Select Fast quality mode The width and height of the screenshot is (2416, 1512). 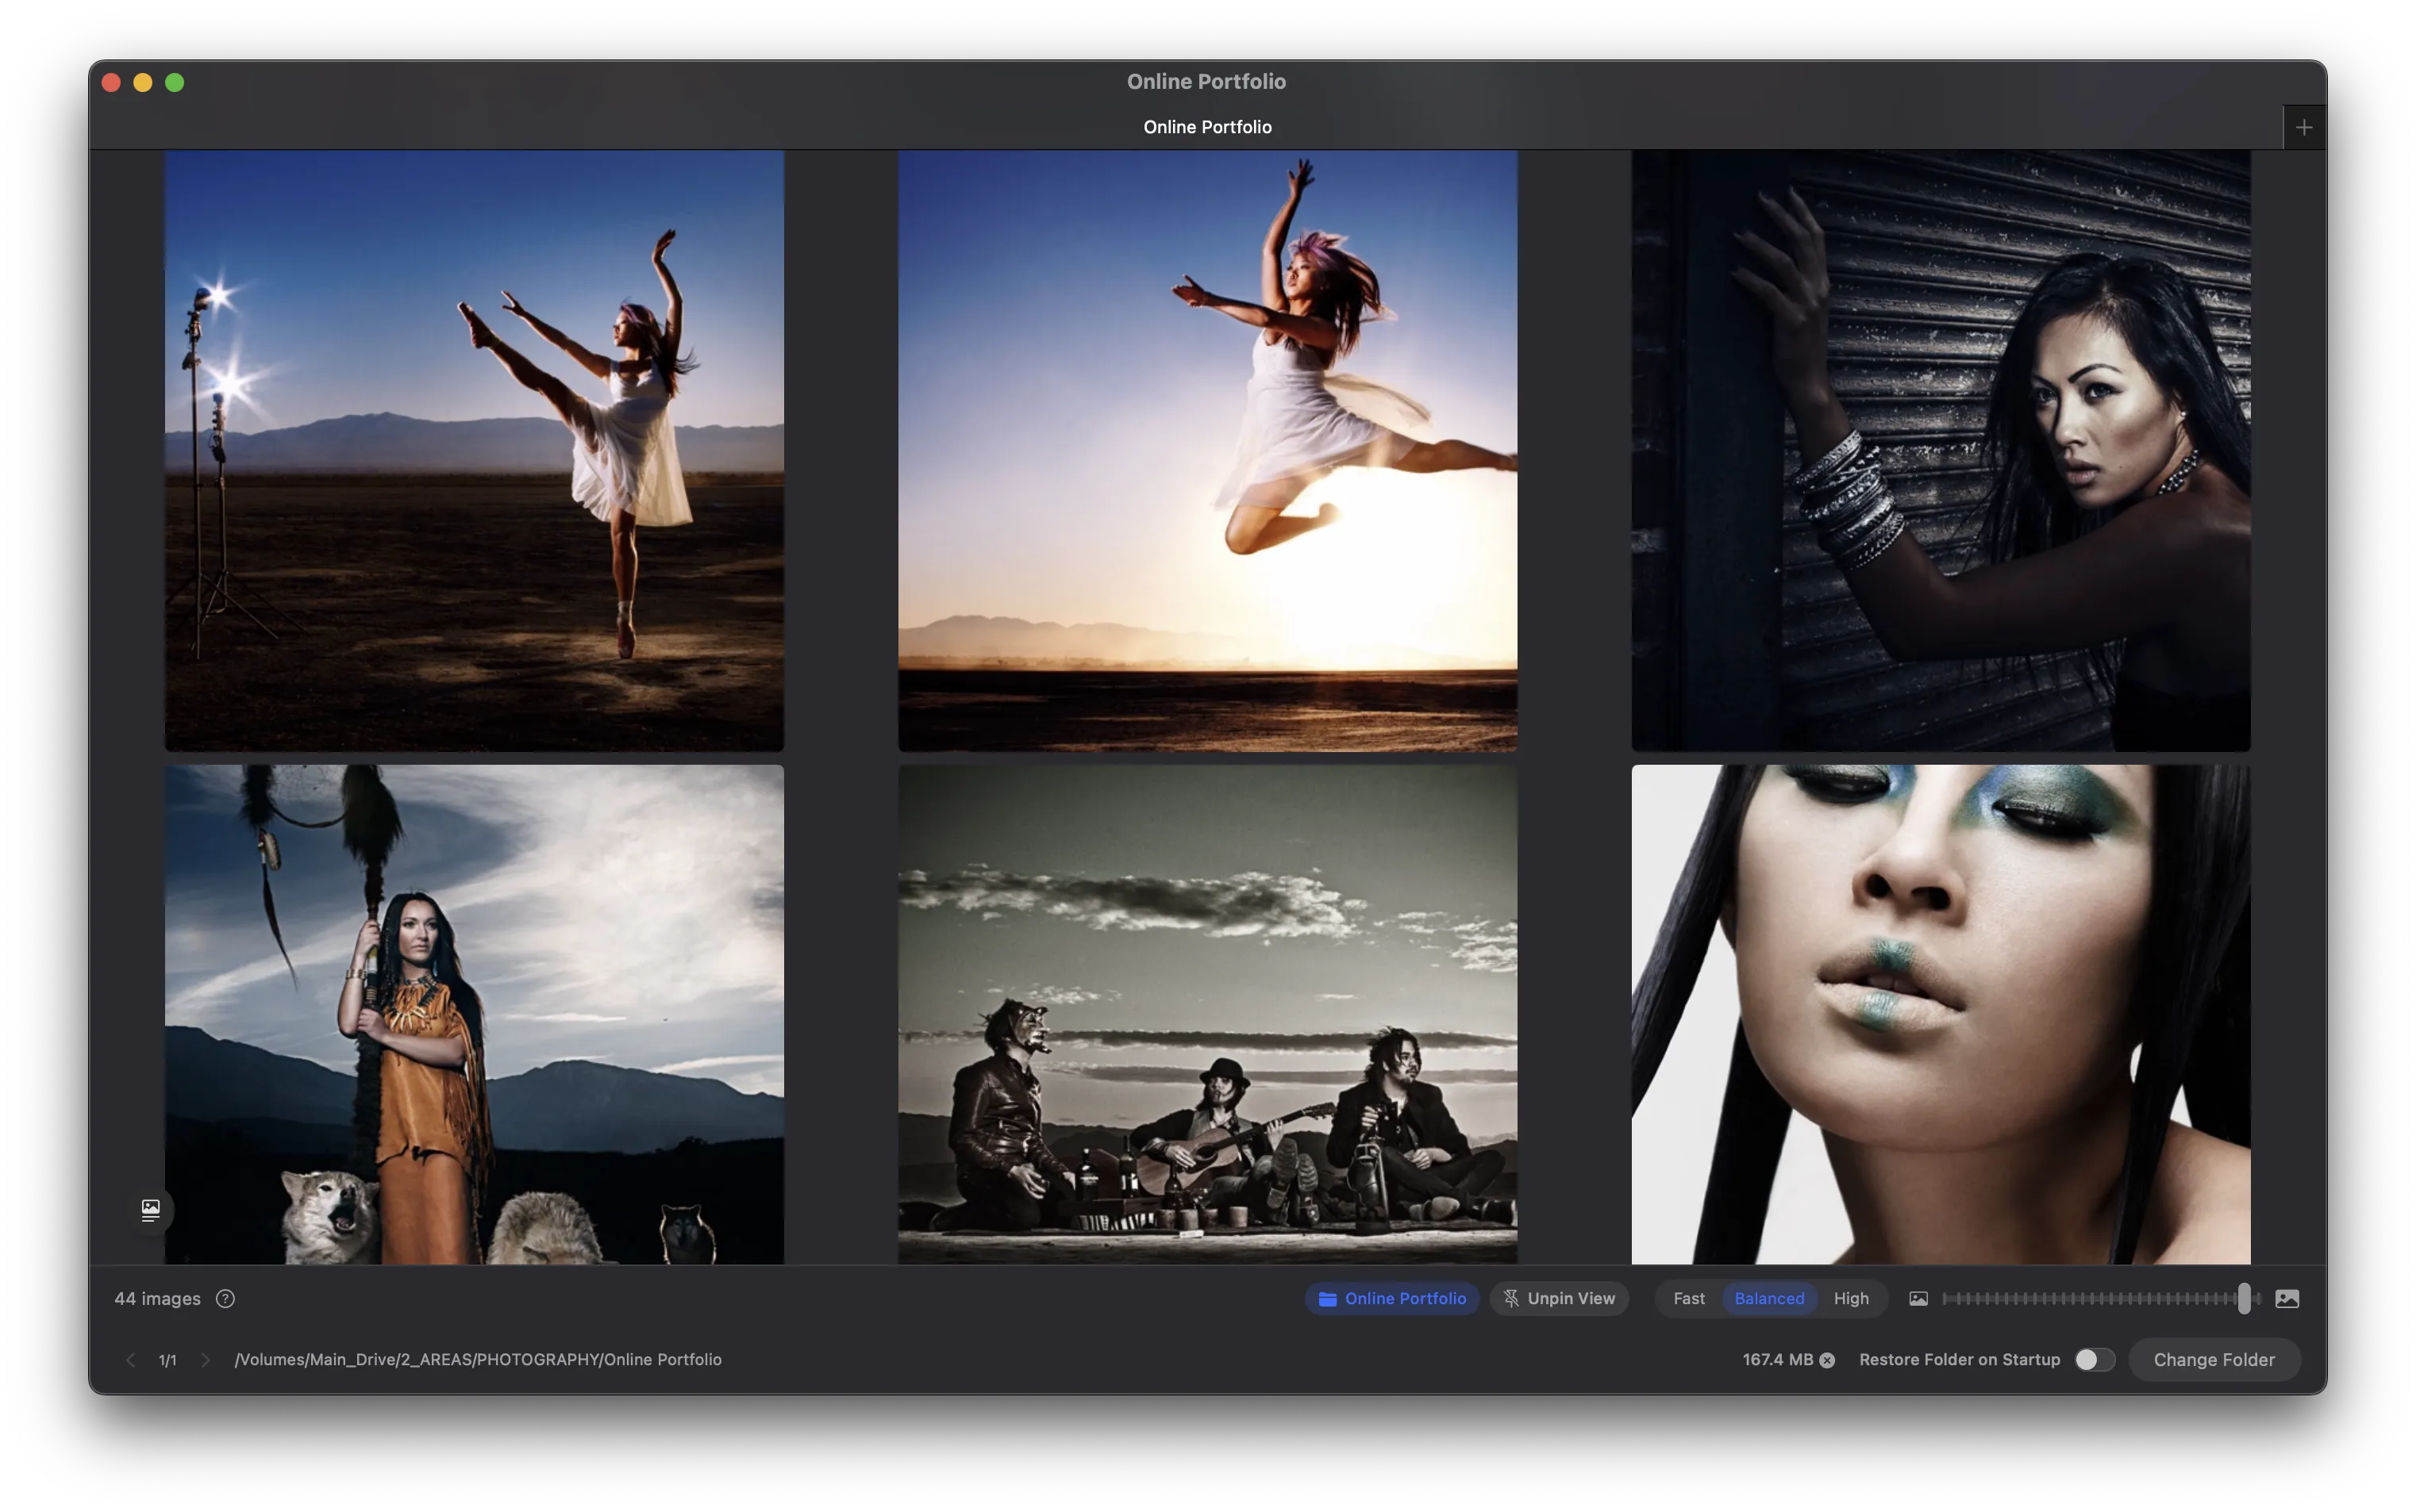pyautogui.click(x=1689, y=1298)
